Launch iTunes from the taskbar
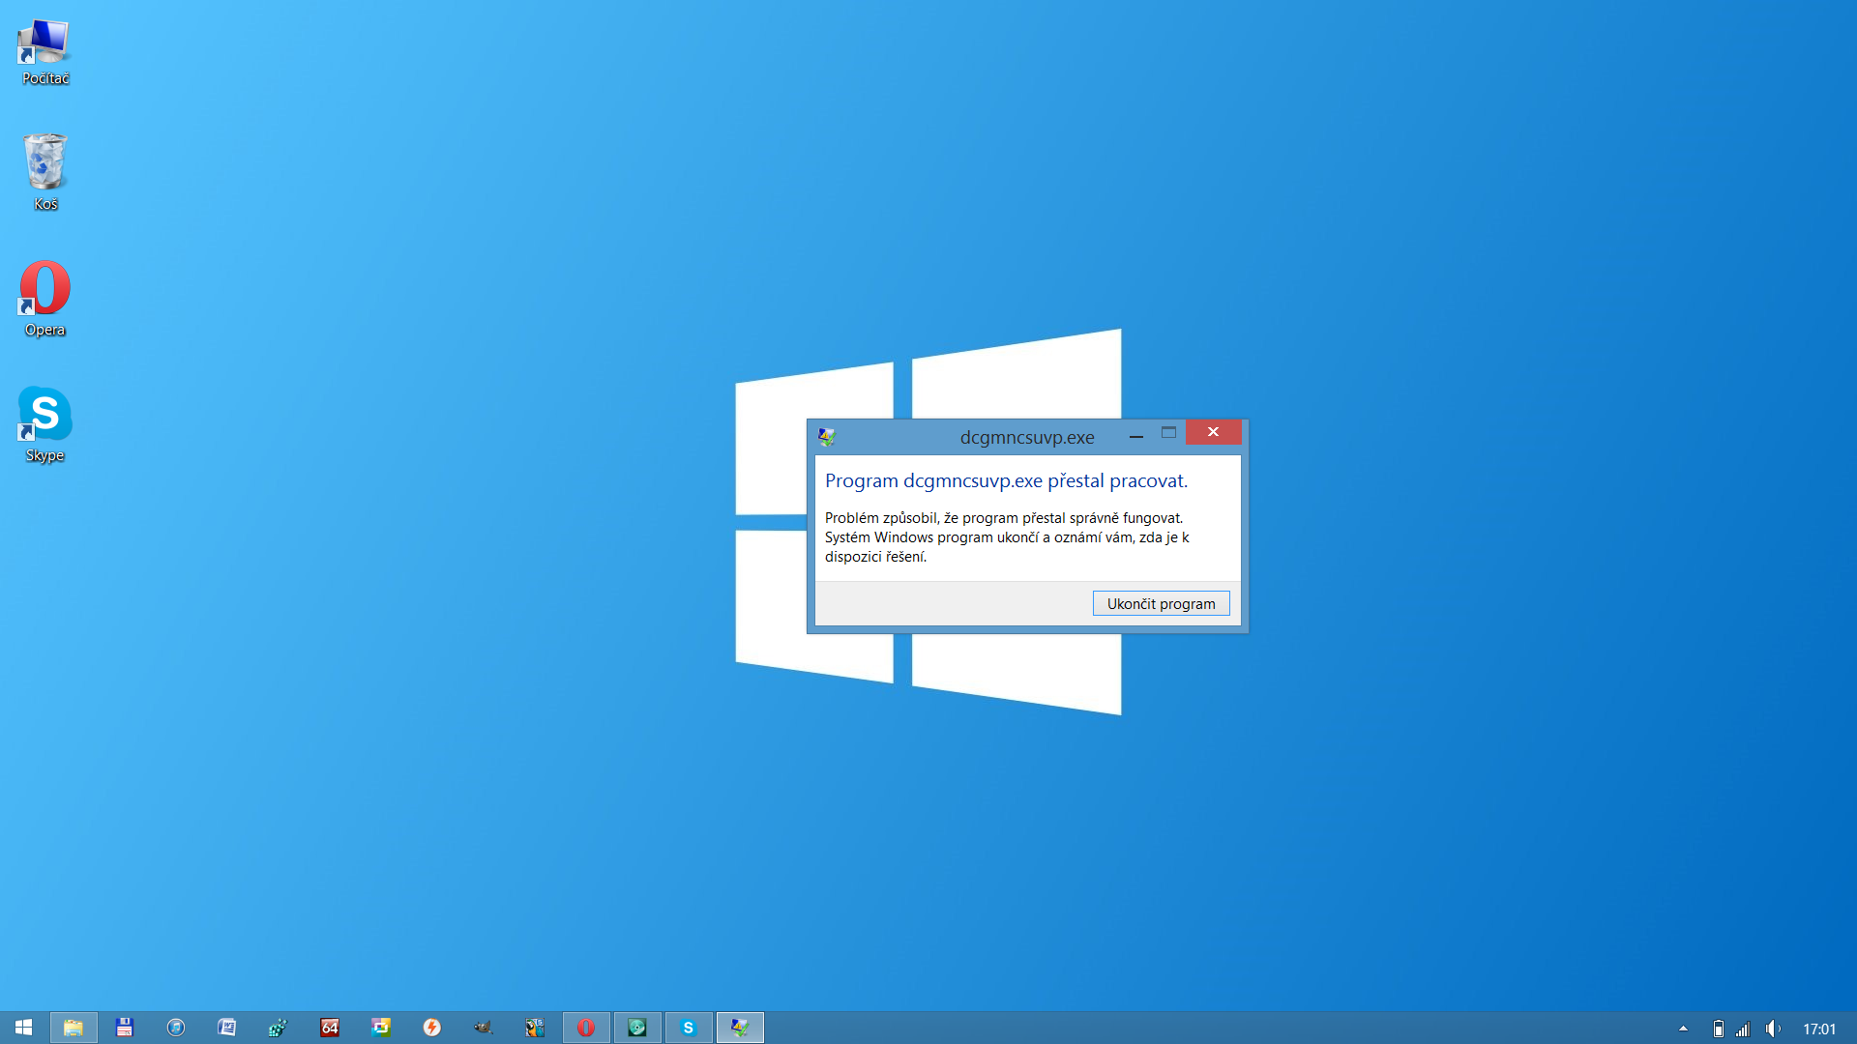 (x=175, y=1028)
